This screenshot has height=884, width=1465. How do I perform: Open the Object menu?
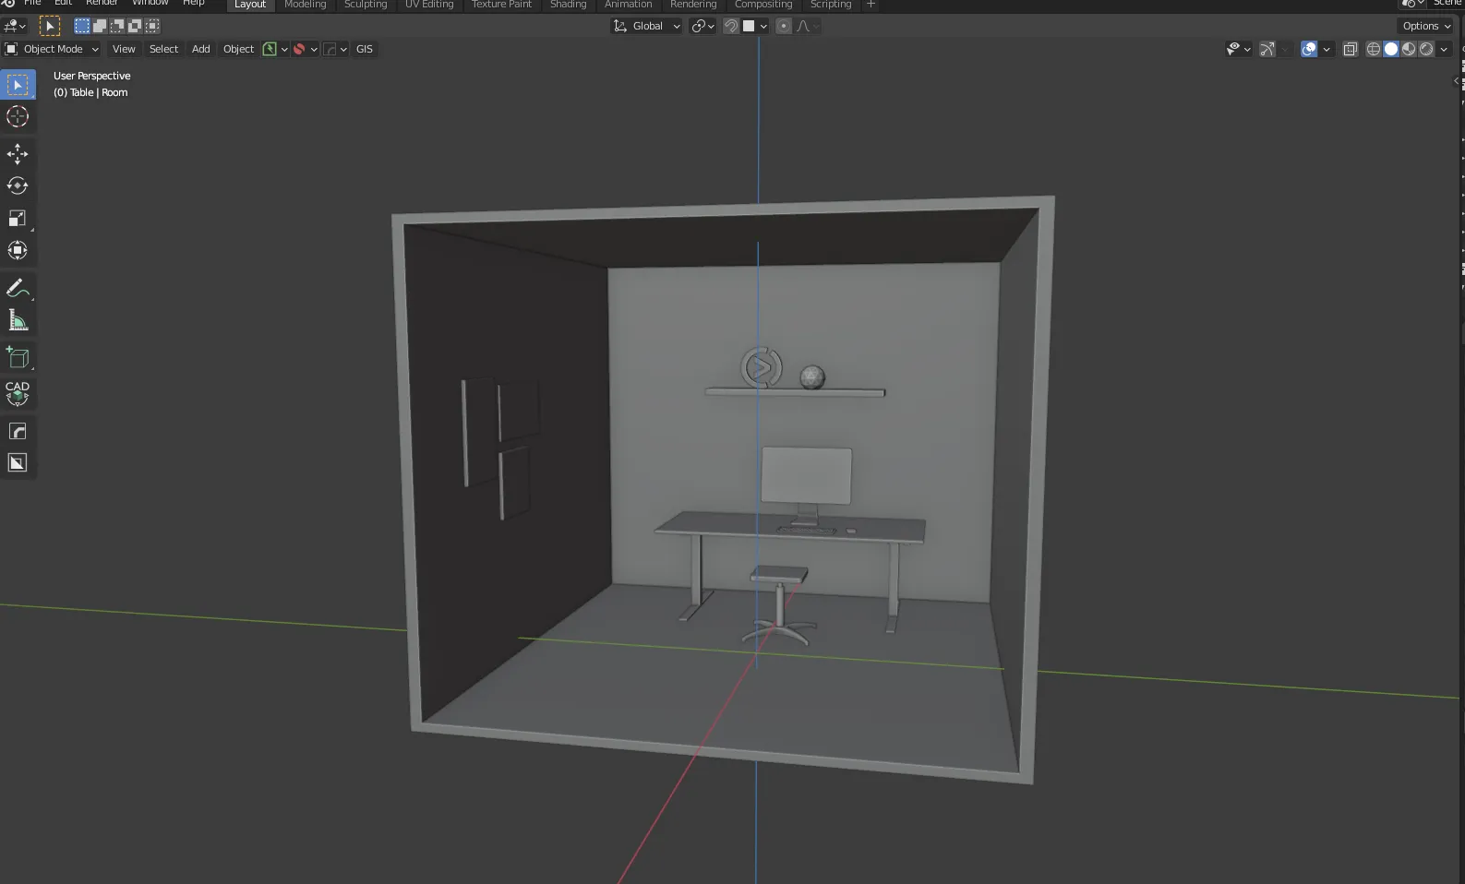click(238, 49)
